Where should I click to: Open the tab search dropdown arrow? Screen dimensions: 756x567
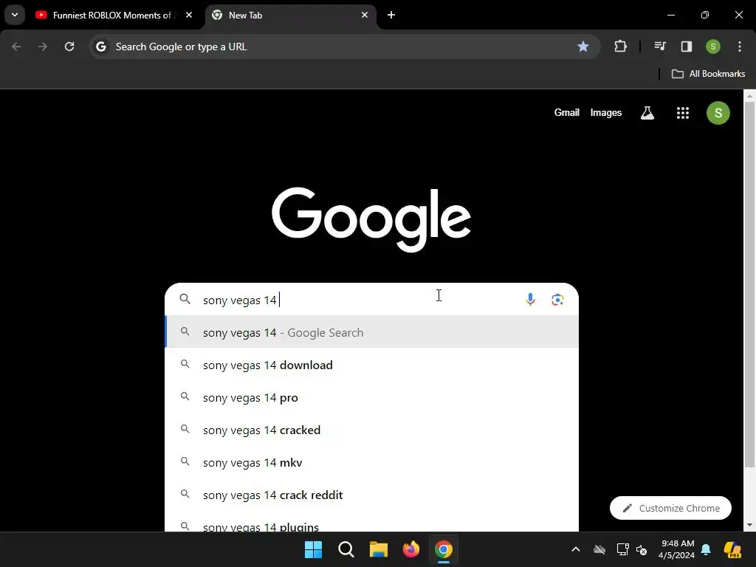[x=15, y=15]
